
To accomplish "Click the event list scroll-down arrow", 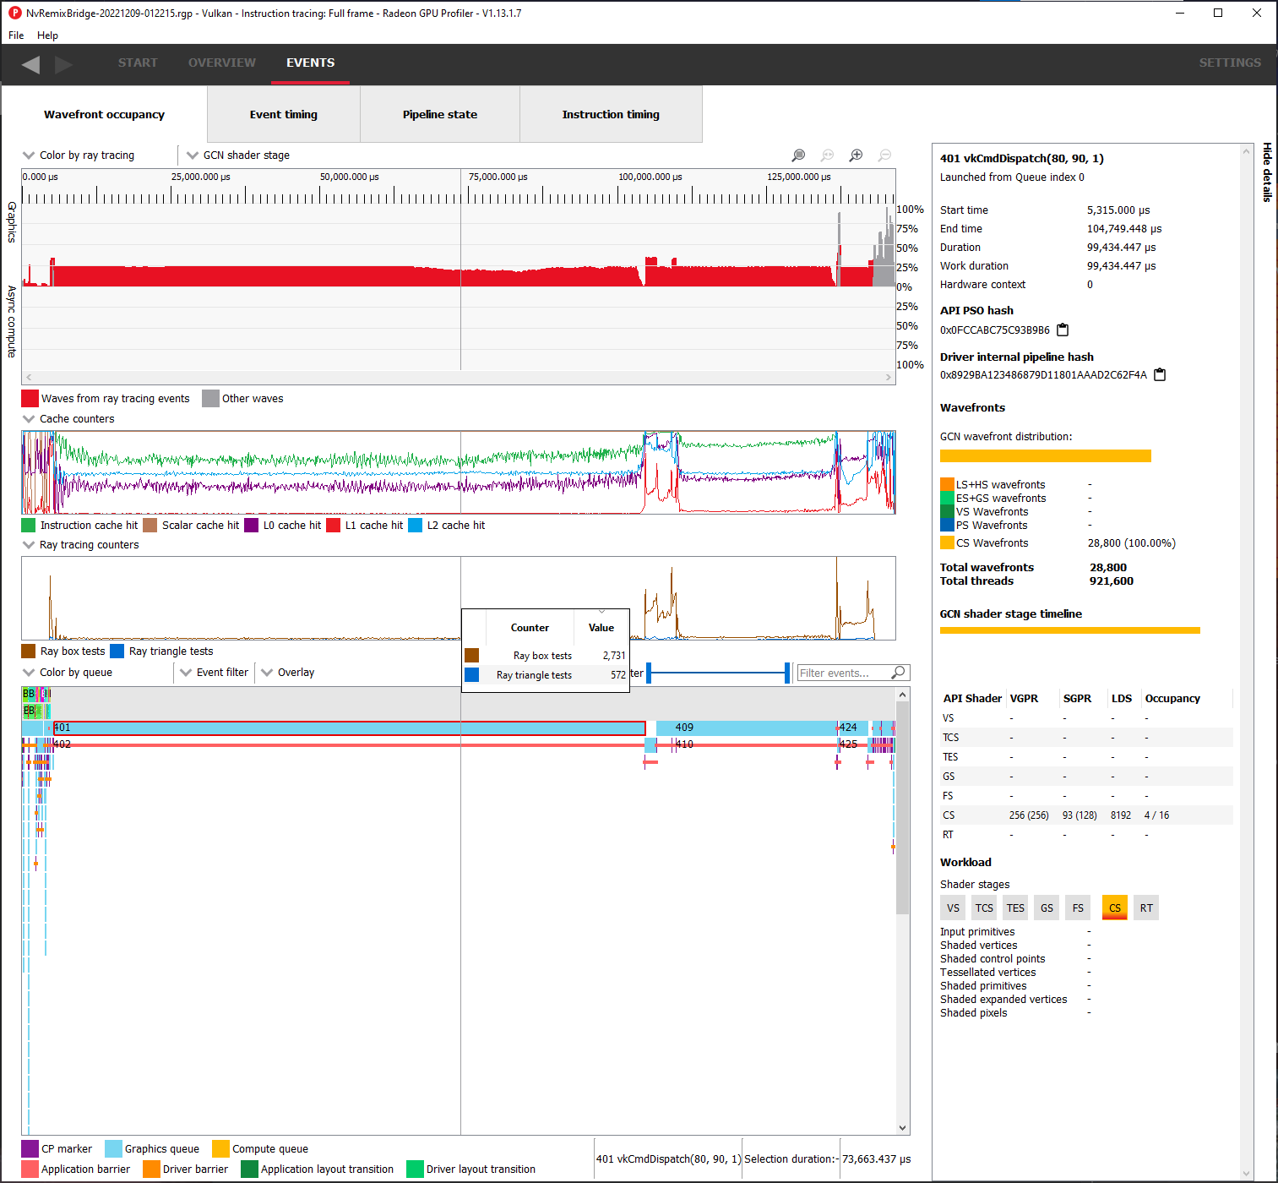I will coord(903,1128).
